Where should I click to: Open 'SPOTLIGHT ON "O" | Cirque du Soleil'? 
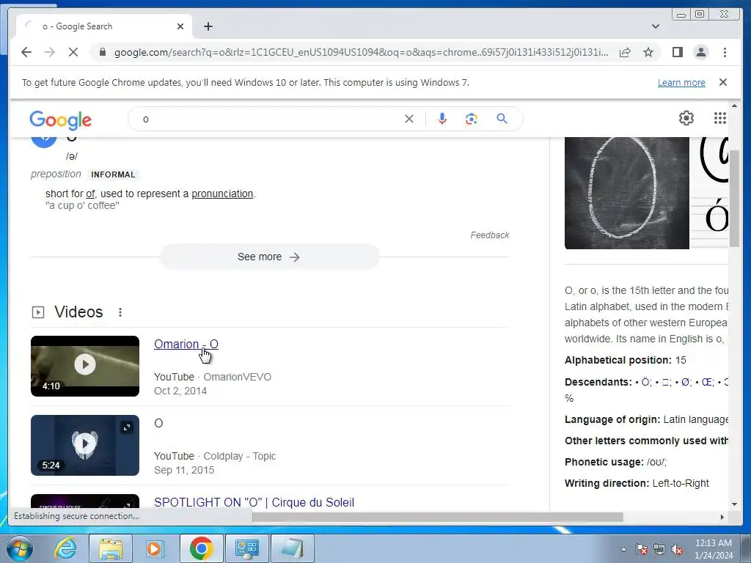click(254, 502)
